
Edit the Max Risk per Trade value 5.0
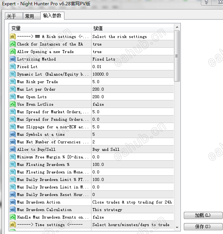133,82
